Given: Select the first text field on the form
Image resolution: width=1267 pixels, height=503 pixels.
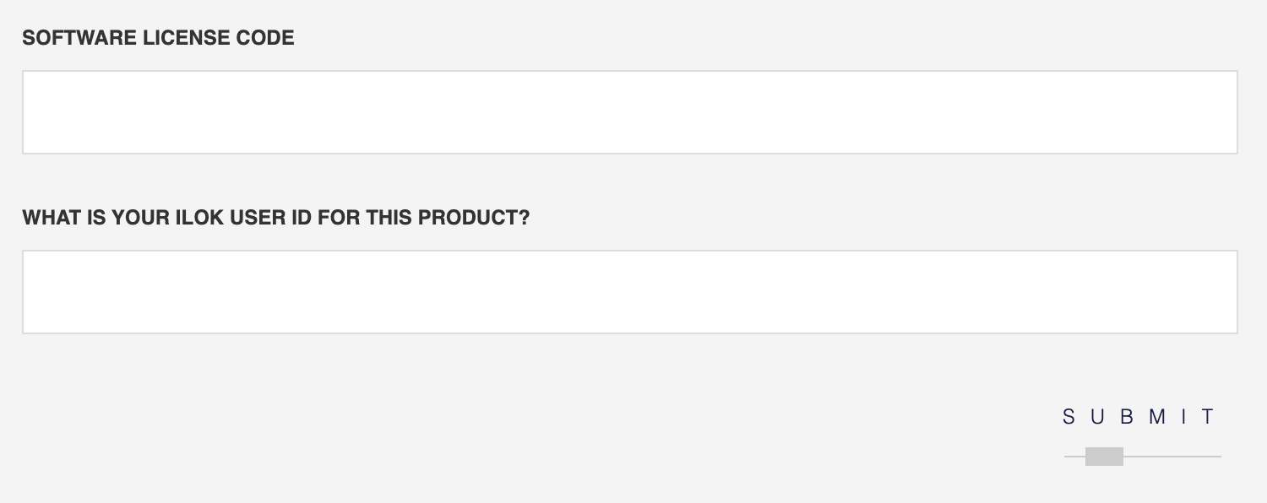Looking at the screenshot, I should coord(629,112).
